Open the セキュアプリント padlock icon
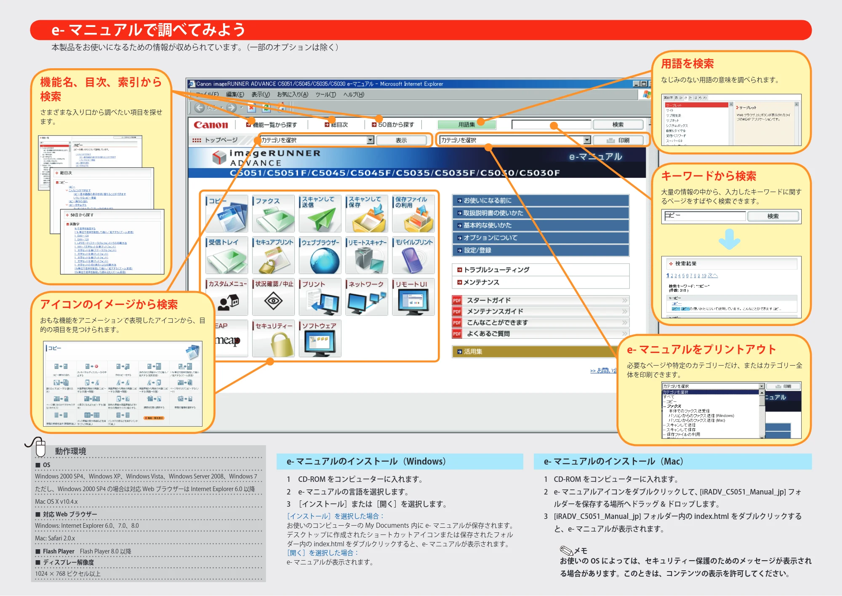The height and width of the screenshot is (596, 842). pyautogui.click(x=273, y=255)
